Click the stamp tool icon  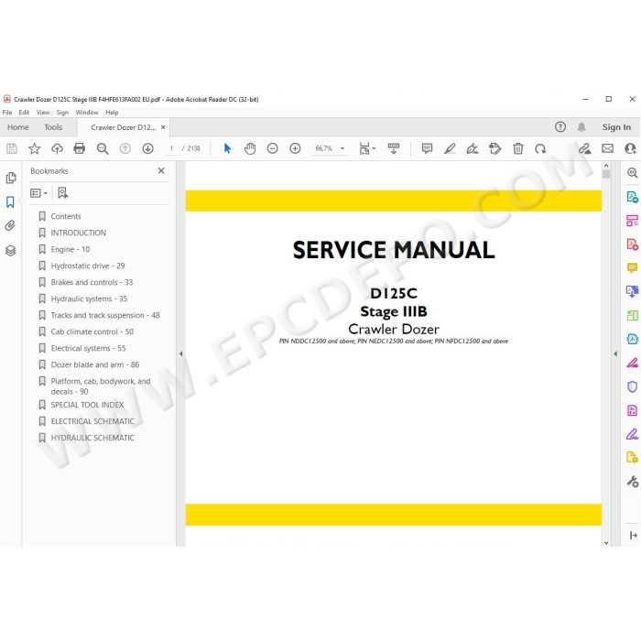click(494, 148)
